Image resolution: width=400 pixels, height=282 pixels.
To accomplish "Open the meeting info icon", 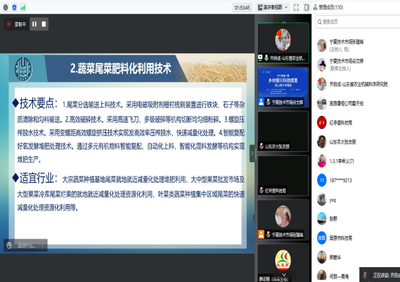I will [6, 8].
